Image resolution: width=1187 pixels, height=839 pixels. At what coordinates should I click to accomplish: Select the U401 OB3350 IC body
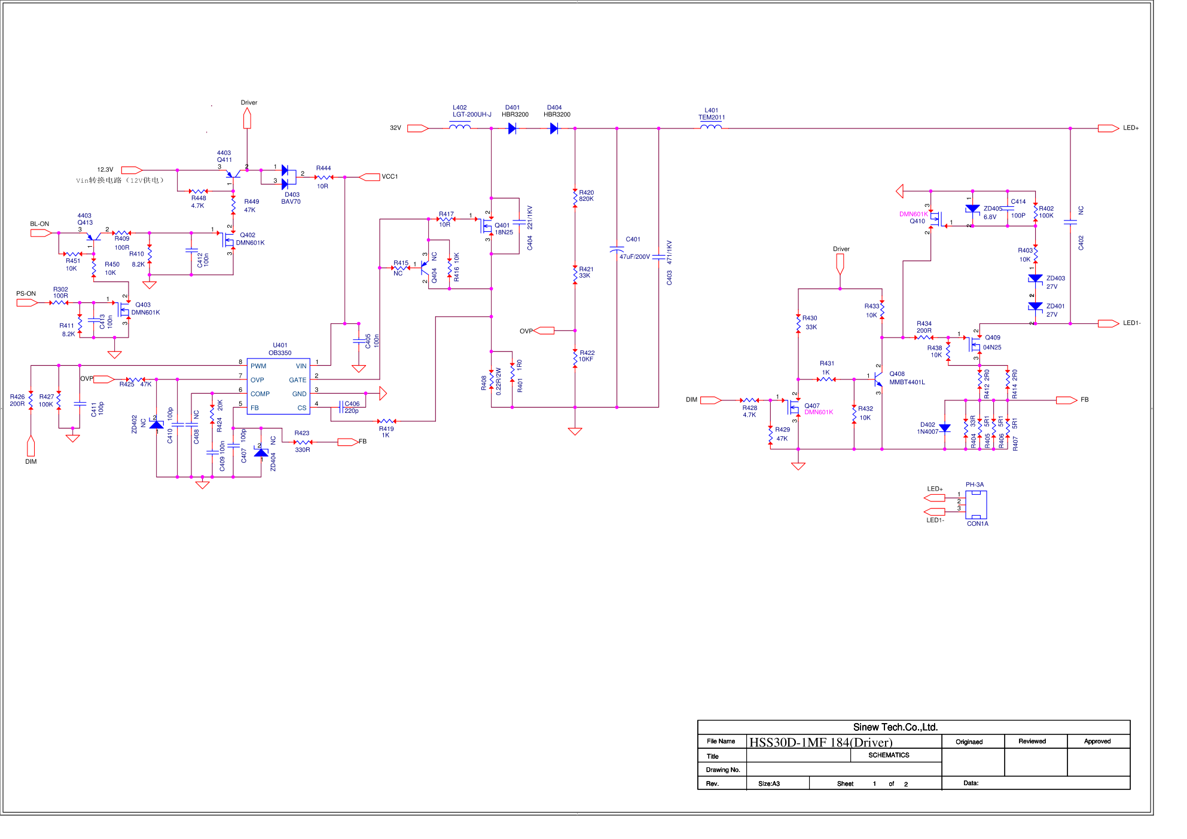point(279,386)
